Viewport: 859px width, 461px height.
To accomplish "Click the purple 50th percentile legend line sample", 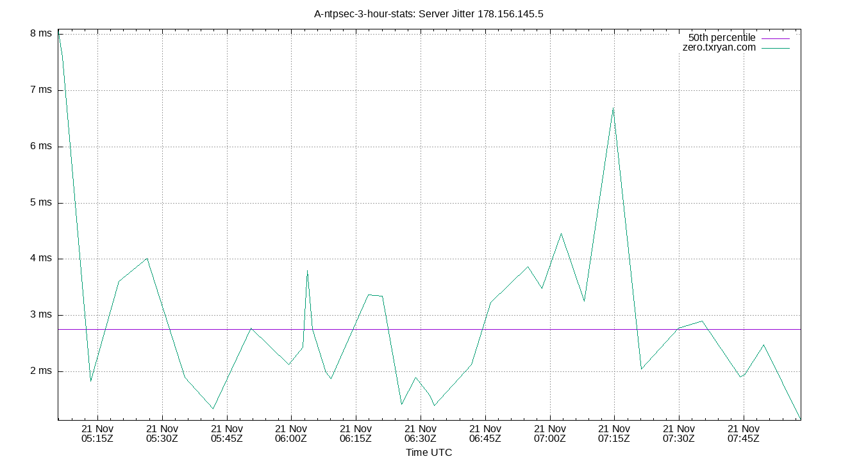I will 776,38.
